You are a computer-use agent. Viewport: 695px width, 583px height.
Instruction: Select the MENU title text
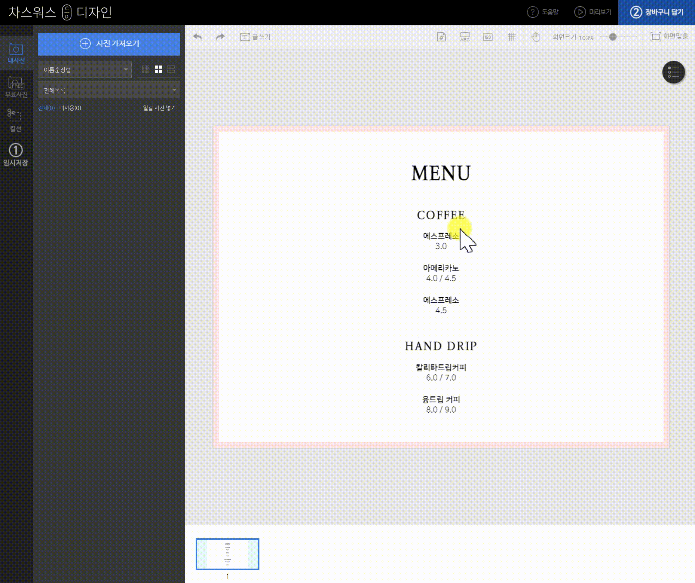coord(441,173)
